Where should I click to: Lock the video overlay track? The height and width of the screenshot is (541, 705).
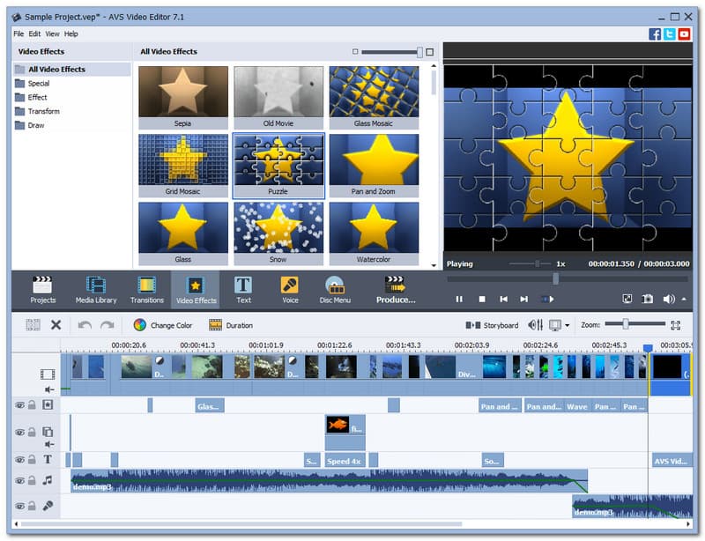point(32,432)
